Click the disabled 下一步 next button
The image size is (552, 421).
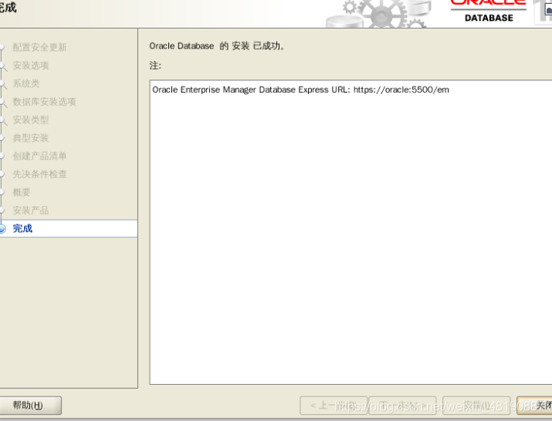pos(403,406)
